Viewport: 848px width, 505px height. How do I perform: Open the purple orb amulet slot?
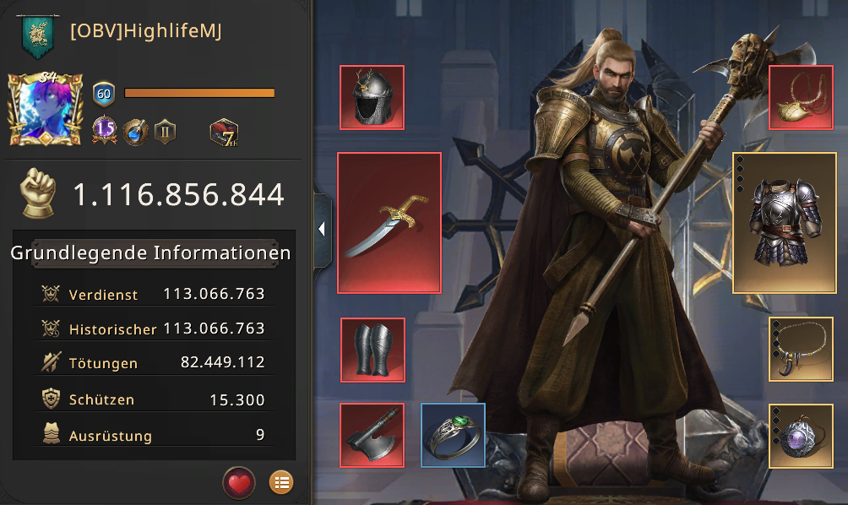(801, 436)
